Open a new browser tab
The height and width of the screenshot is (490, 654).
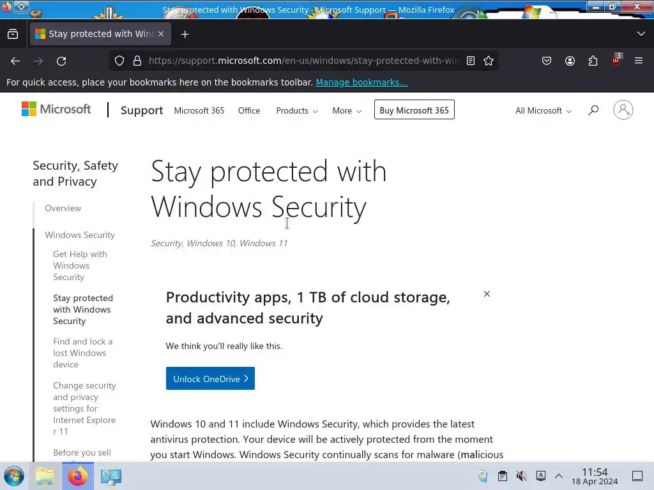(x=185, y=34)
